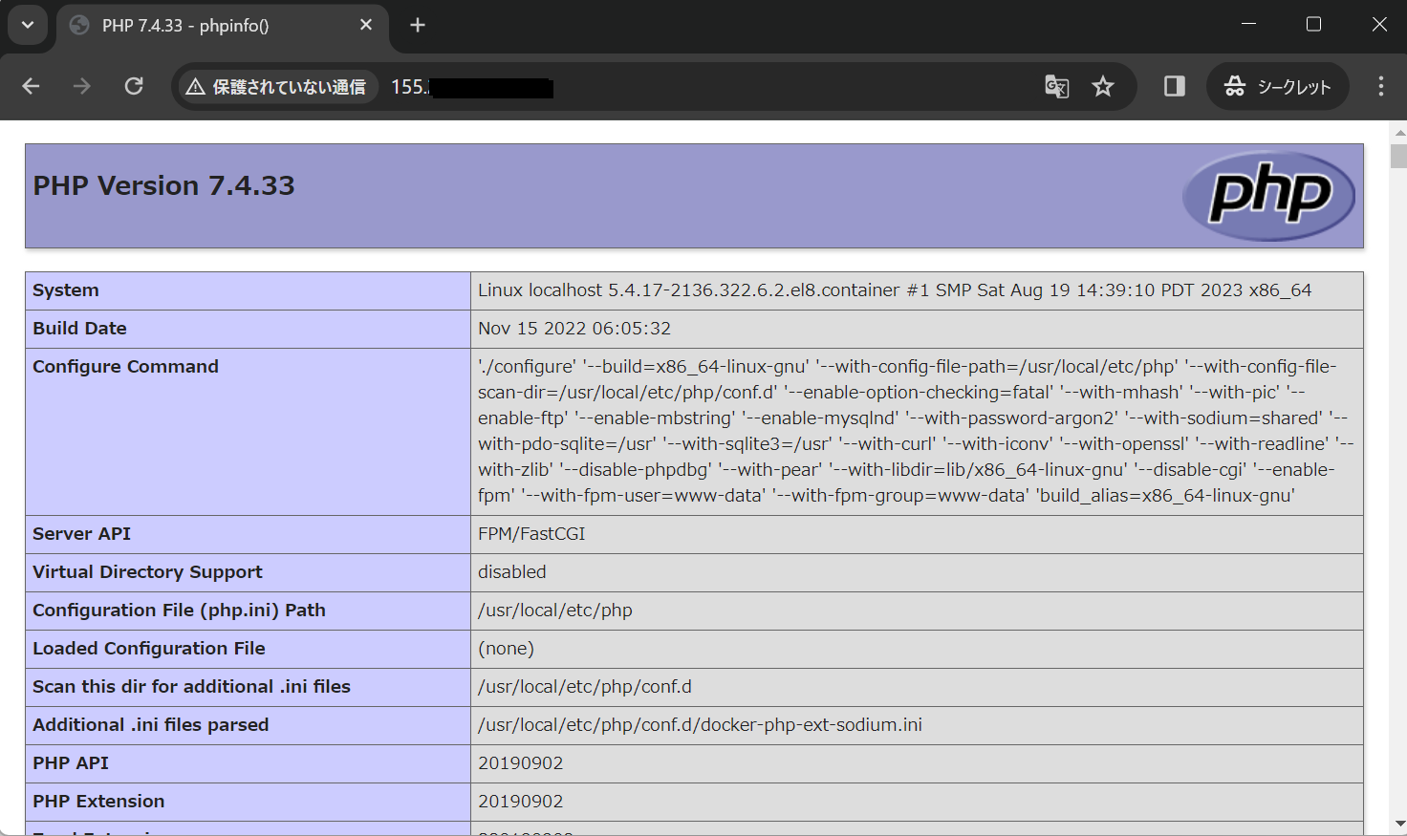This screenshot has height=836, width=1407.
Task: Click the favicon on the phpinfo tab
Action: coord(78,26)
